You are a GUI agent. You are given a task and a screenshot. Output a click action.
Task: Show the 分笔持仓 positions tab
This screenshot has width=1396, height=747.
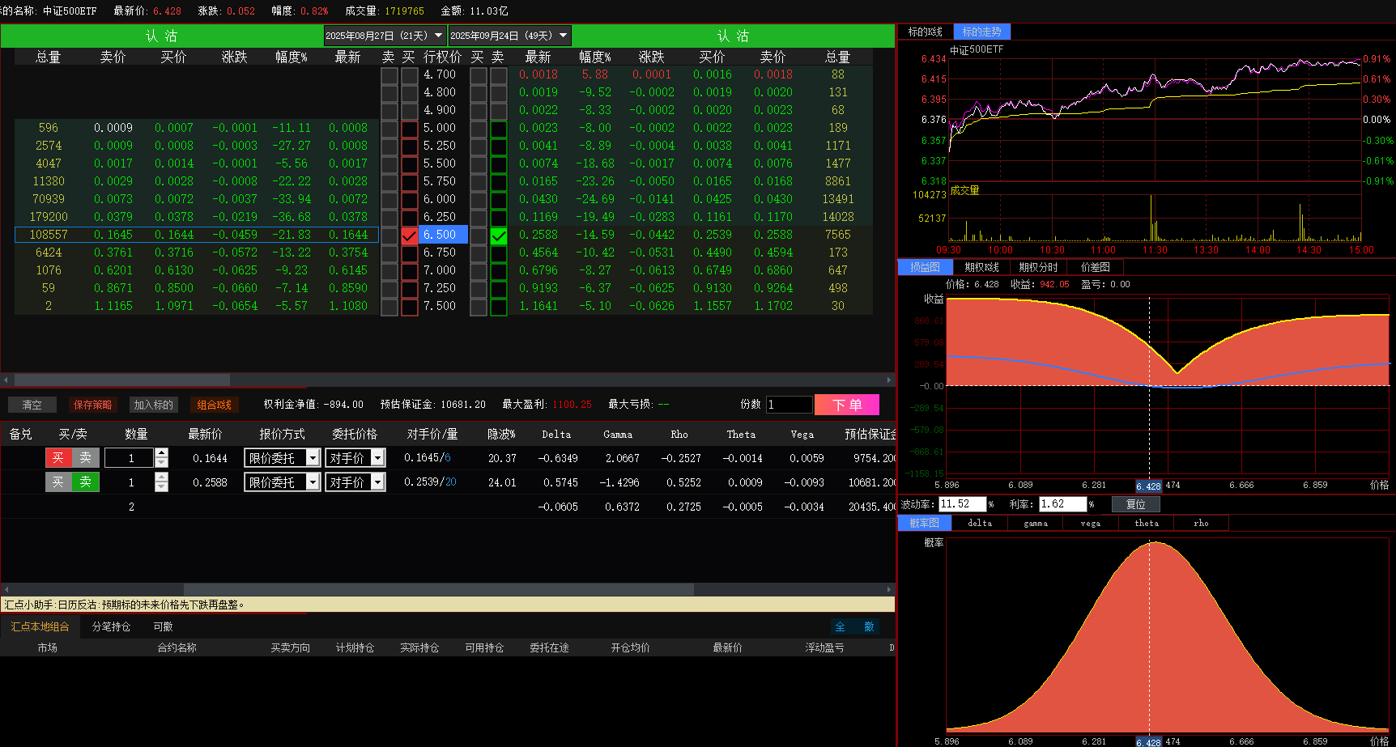(x=111, y=626)
